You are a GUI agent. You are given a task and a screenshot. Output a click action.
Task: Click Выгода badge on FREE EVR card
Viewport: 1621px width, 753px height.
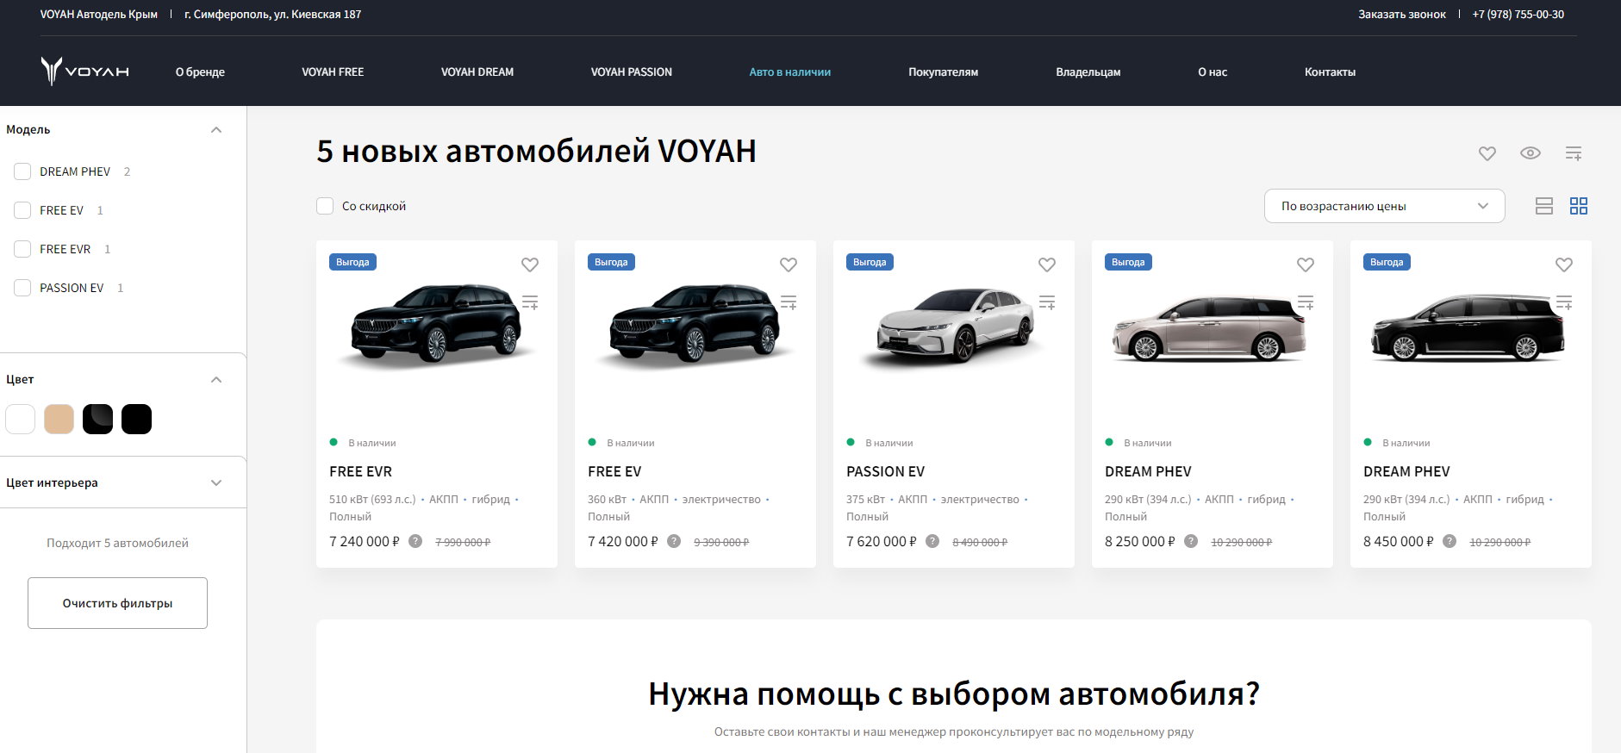click(352, 262)
